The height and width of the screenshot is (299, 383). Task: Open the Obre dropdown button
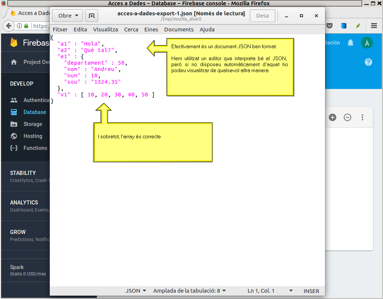[x=67, y=16]
